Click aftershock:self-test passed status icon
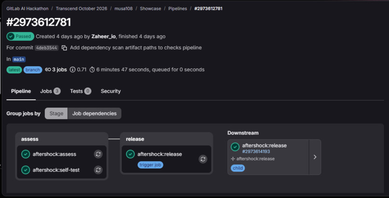 (26, 170)
